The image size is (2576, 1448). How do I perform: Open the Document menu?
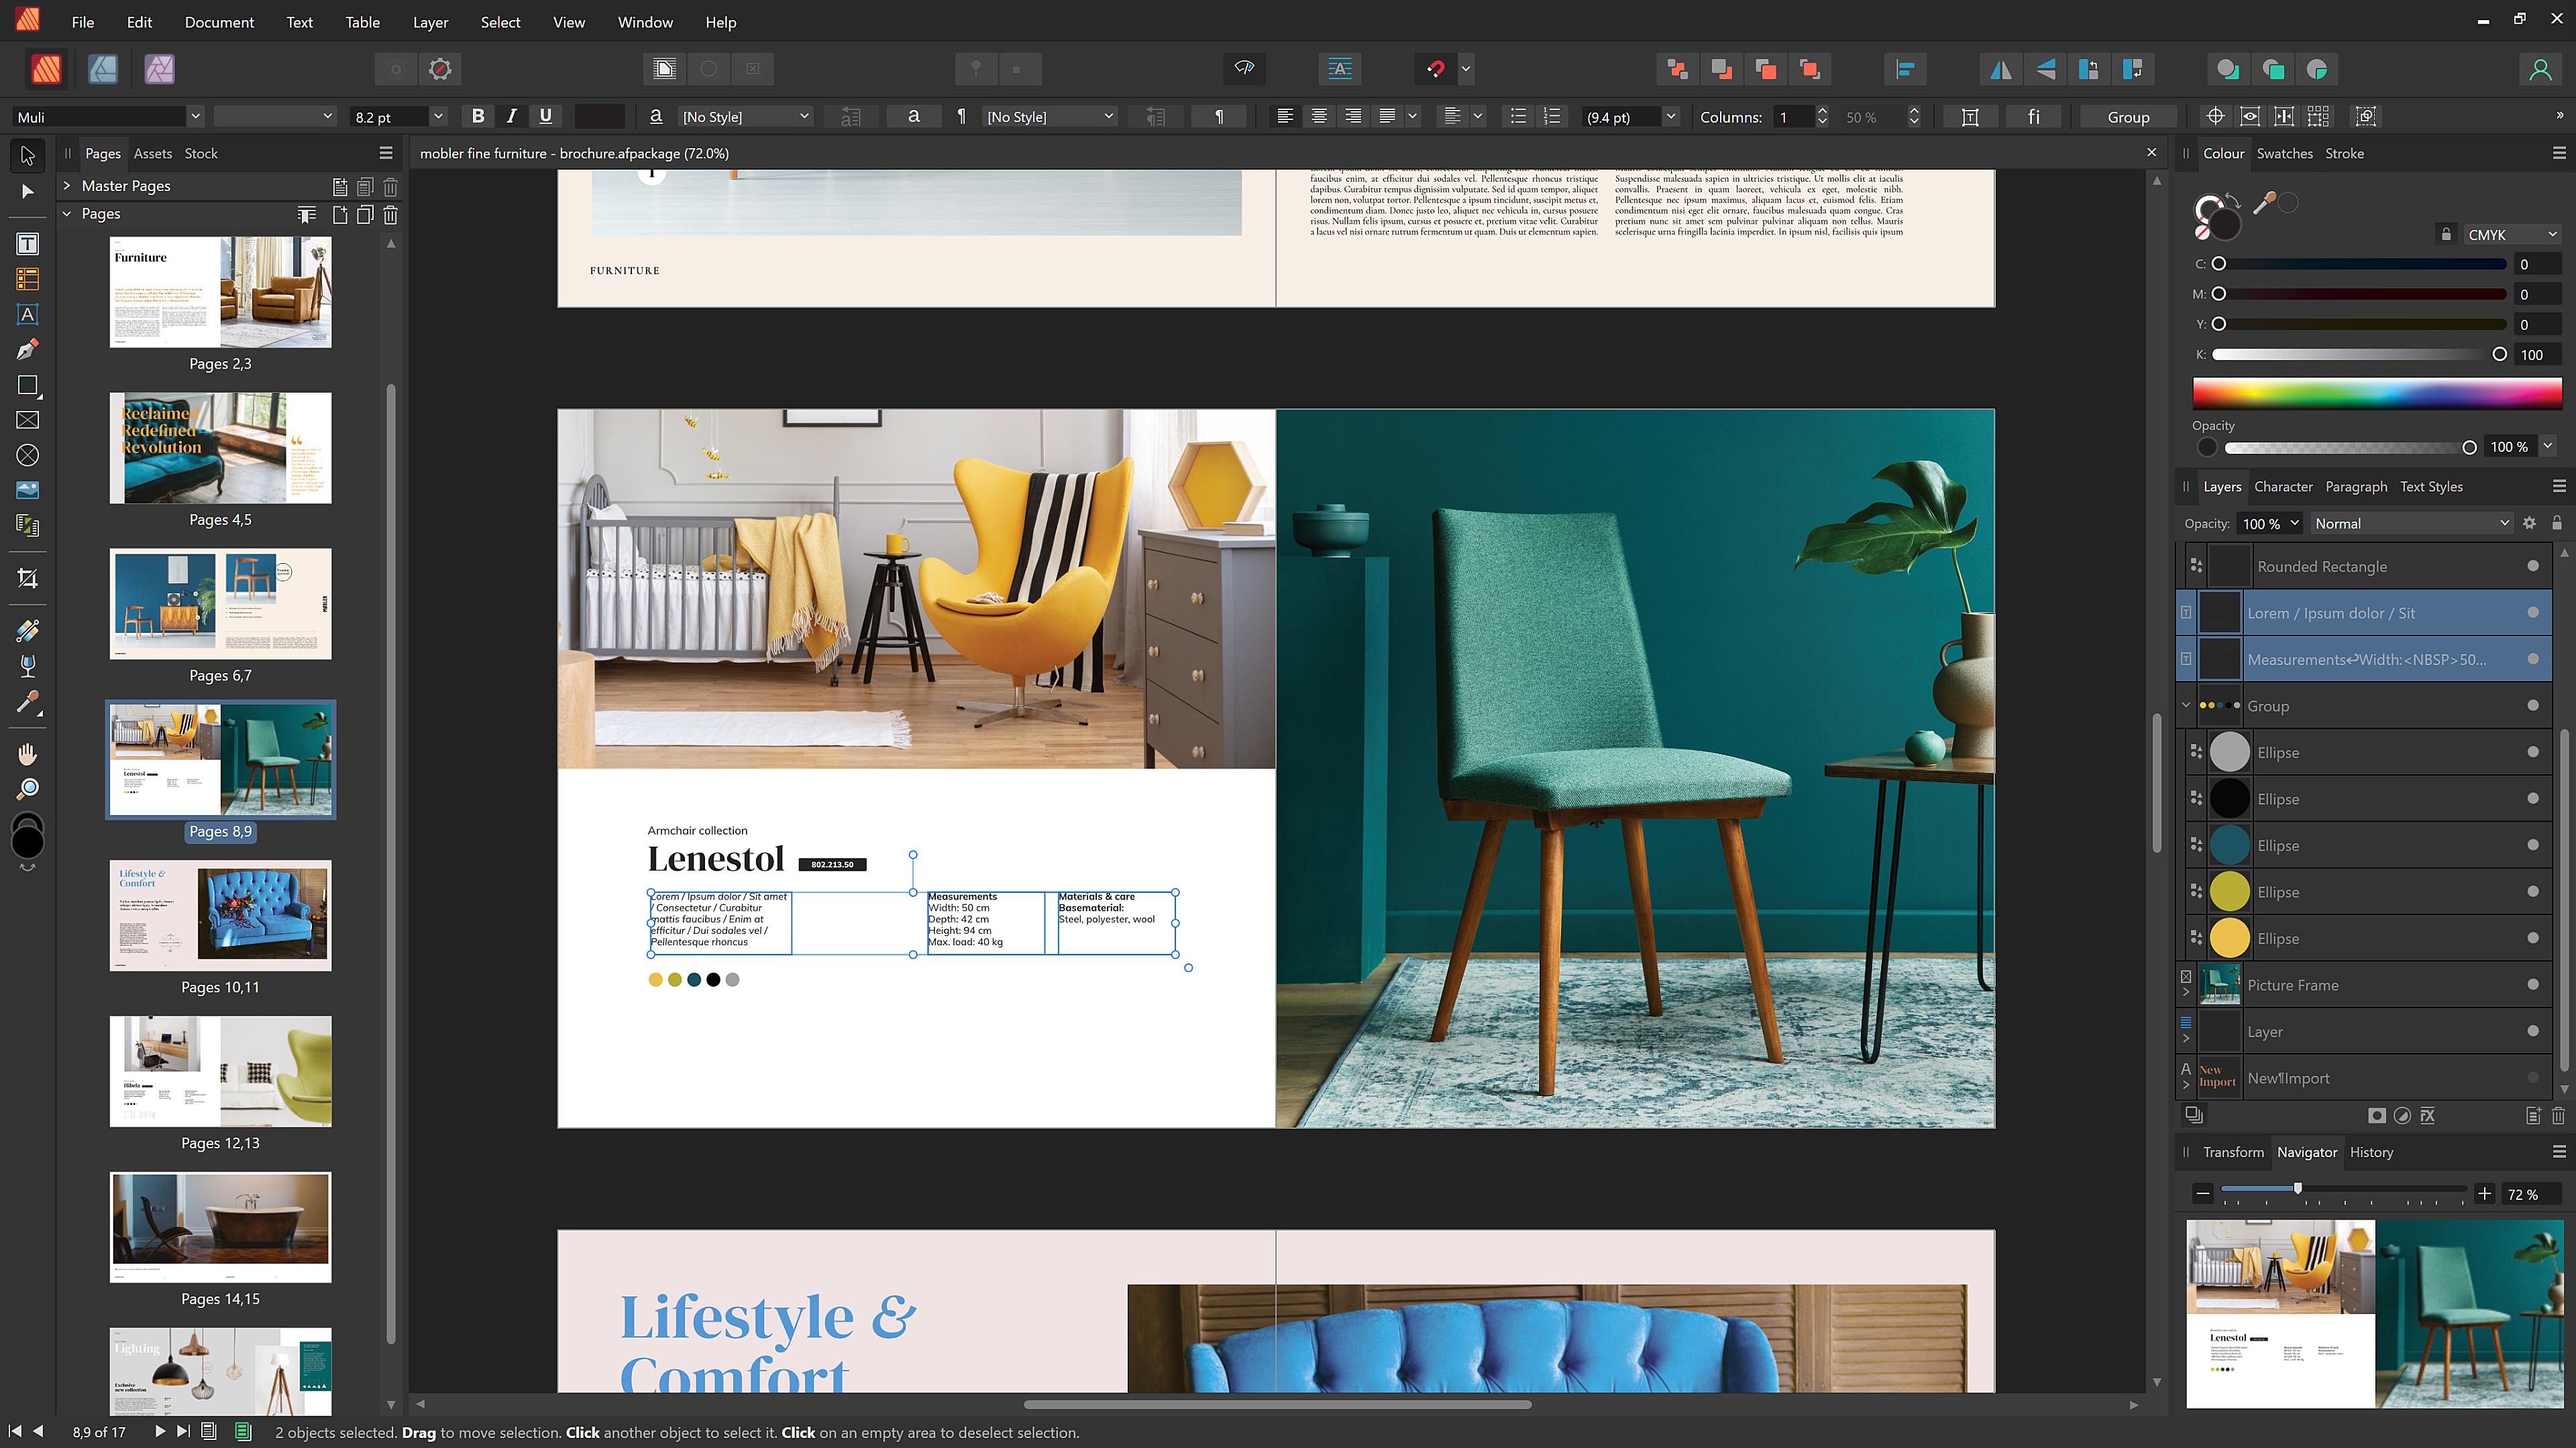219,22
